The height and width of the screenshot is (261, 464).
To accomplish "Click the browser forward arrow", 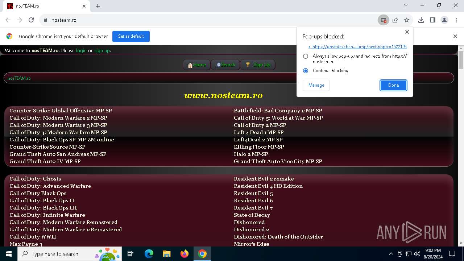I will pos(20,20).
